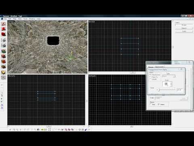
Task: Open the Brush shape dropdown
Action: pyautogui.click(x=167, y=84)
